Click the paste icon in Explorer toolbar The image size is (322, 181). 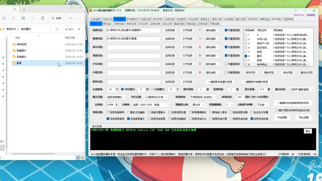pos(14,18)
